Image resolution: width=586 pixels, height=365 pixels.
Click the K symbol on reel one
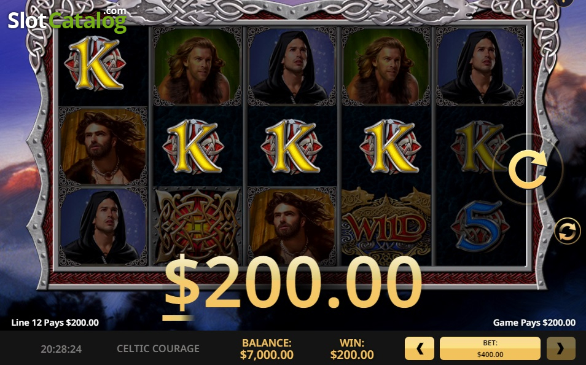coord(94,63)
